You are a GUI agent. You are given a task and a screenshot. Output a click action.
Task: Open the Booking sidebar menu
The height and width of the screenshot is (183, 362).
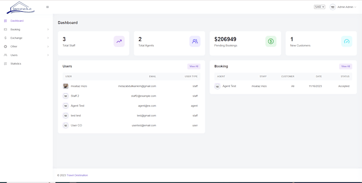pos(15,29)
